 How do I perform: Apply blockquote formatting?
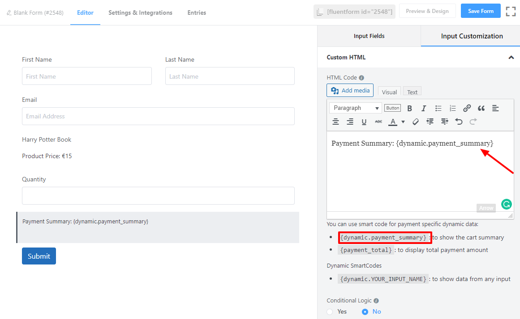click(x=481, y=108)
